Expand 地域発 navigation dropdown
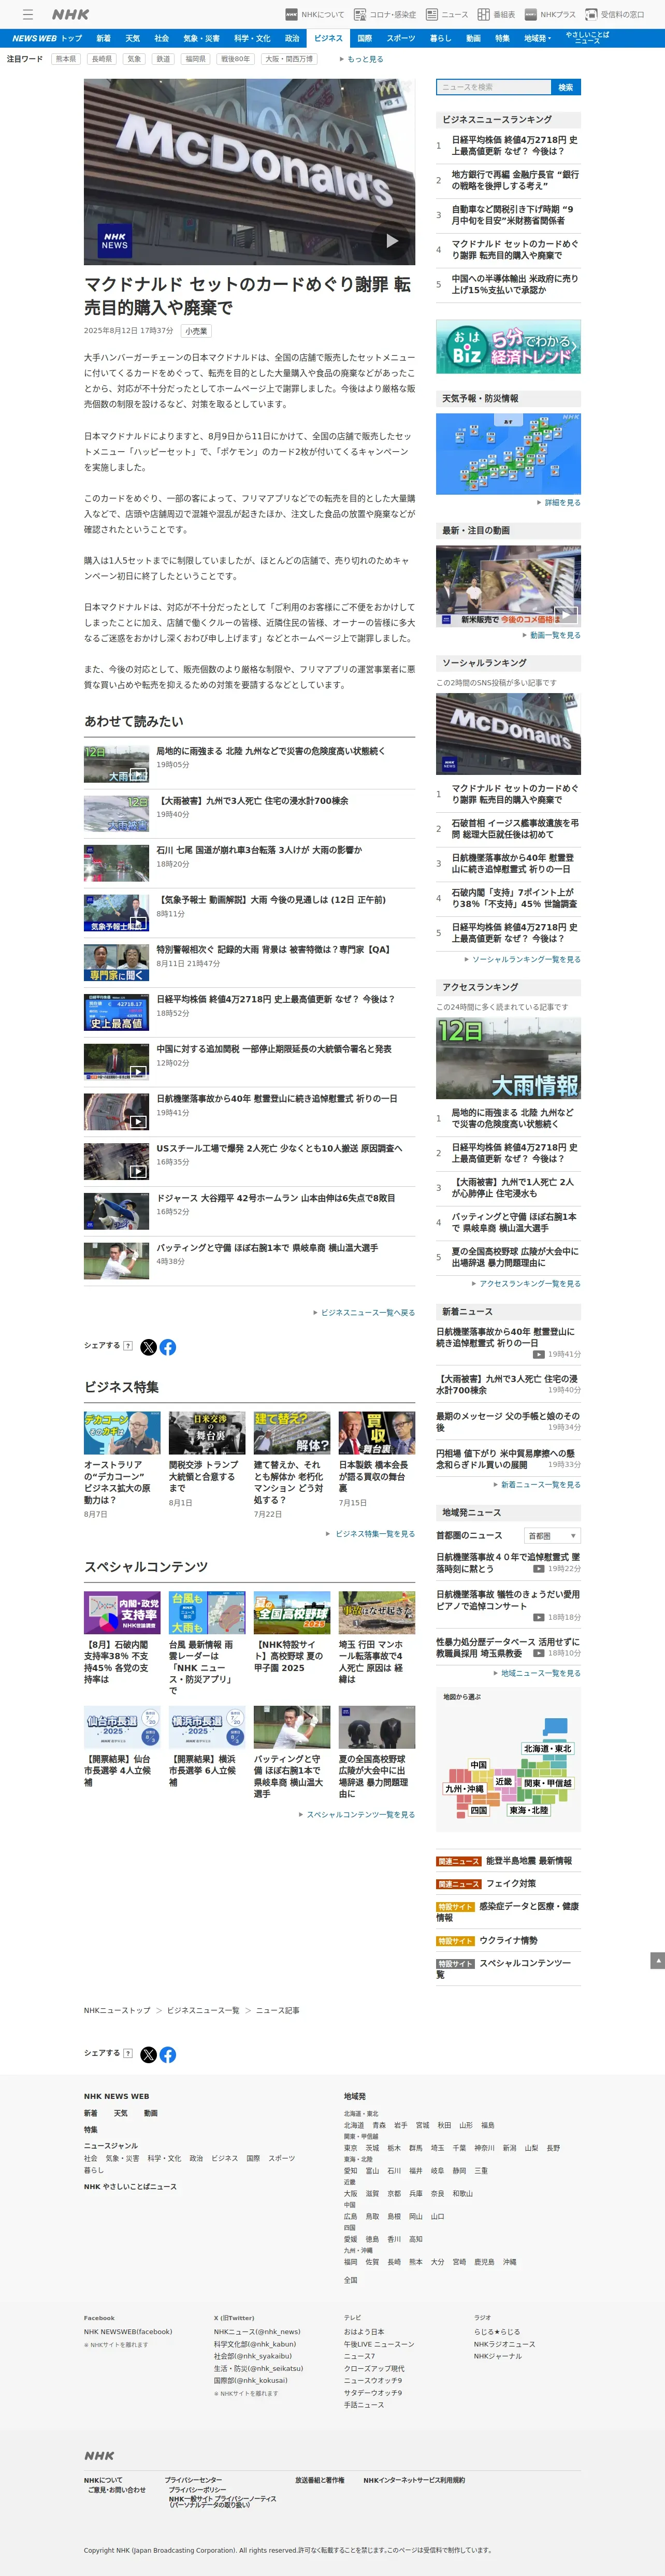Image resolution: width=665 pixels, height=2576 pixels. point(537,38)
